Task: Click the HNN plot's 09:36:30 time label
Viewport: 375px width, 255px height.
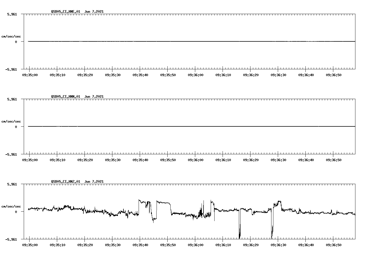Action: coord(278,160)
